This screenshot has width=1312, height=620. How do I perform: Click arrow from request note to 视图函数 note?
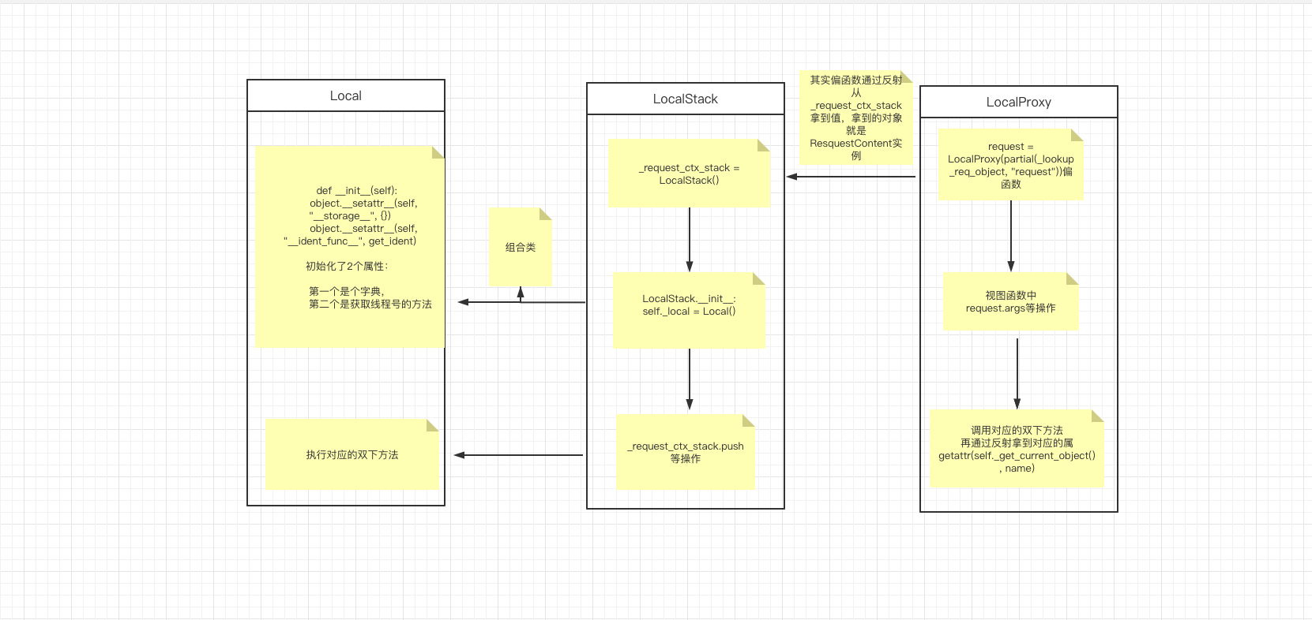pos(1011,236)
